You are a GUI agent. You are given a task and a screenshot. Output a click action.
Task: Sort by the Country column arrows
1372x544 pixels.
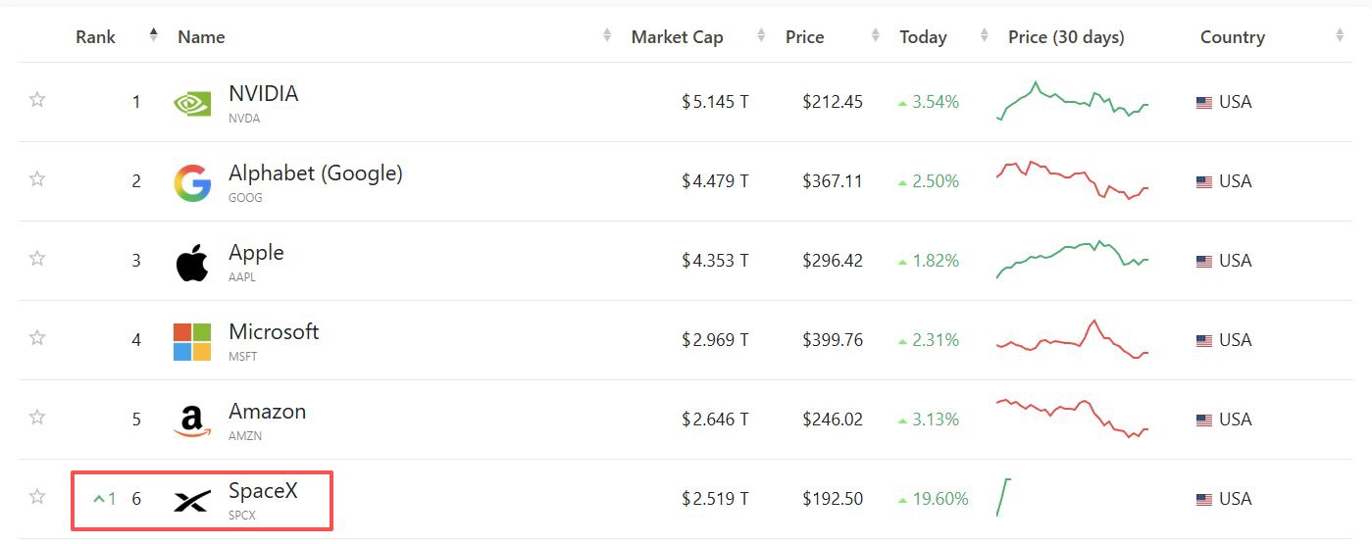point(1340,36)
